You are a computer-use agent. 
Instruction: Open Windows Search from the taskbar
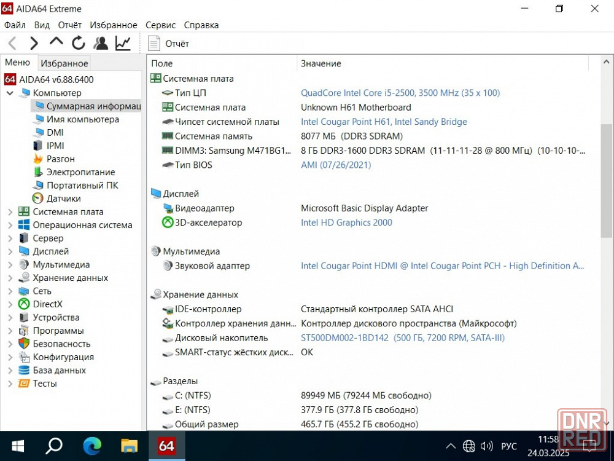[54, 446]
